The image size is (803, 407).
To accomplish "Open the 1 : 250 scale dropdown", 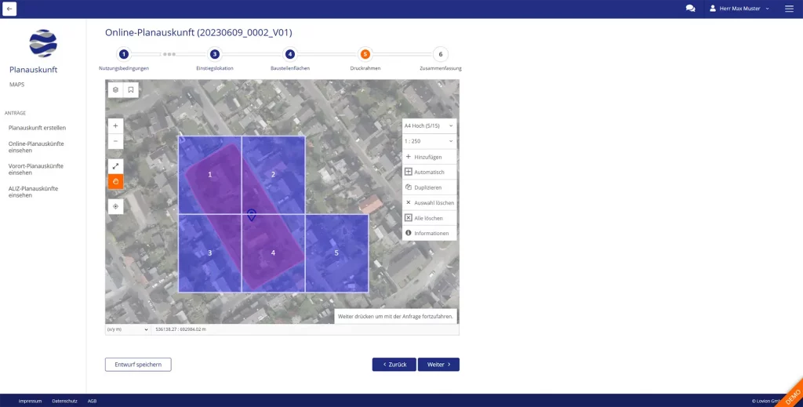I will pos(428,141).
